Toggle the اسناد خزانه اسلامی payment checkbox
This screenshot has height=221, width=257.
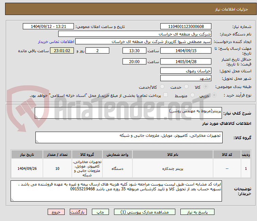[166, 95]
